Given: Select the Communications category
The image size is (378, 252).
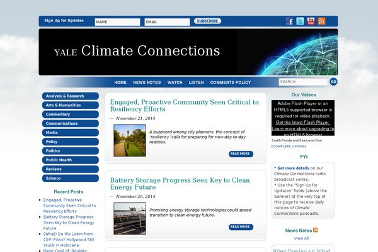Looking at the screenshot, I should tap(71, 123).
